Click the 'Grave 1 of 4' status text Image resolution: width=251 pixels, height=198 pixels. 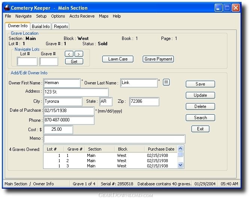(x=84, y=184)
